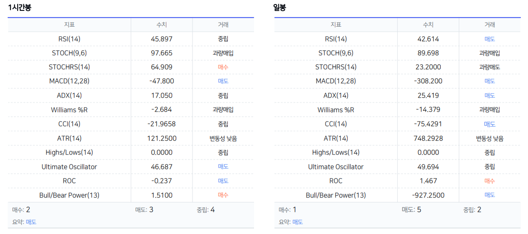Click 매도 signal for RSI(14) in 일봉

click(x=490, y=39)
